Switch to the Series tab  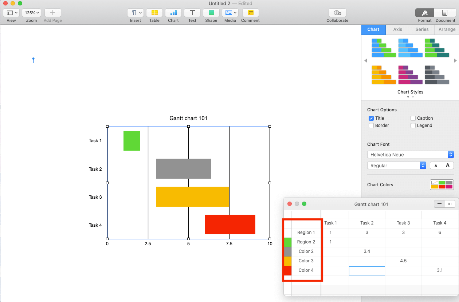coord(422,29)
